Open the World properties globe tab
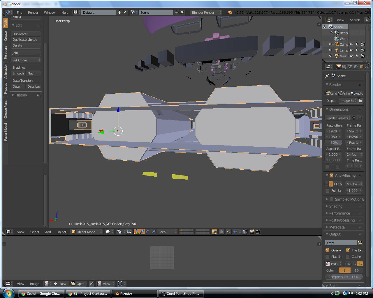The image size is (373, 298). [356, 67]
